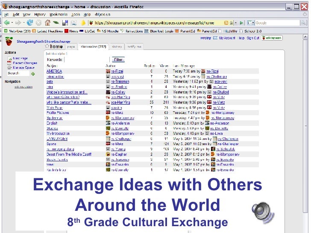Click the green search arrow in the sidebar

point(33,73)
